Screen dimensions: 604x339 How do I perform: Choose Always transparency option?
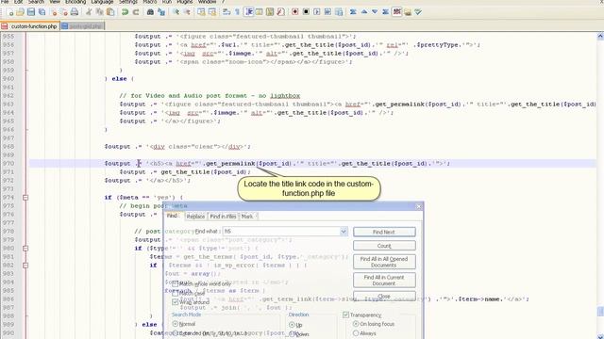tap(356, 333)
